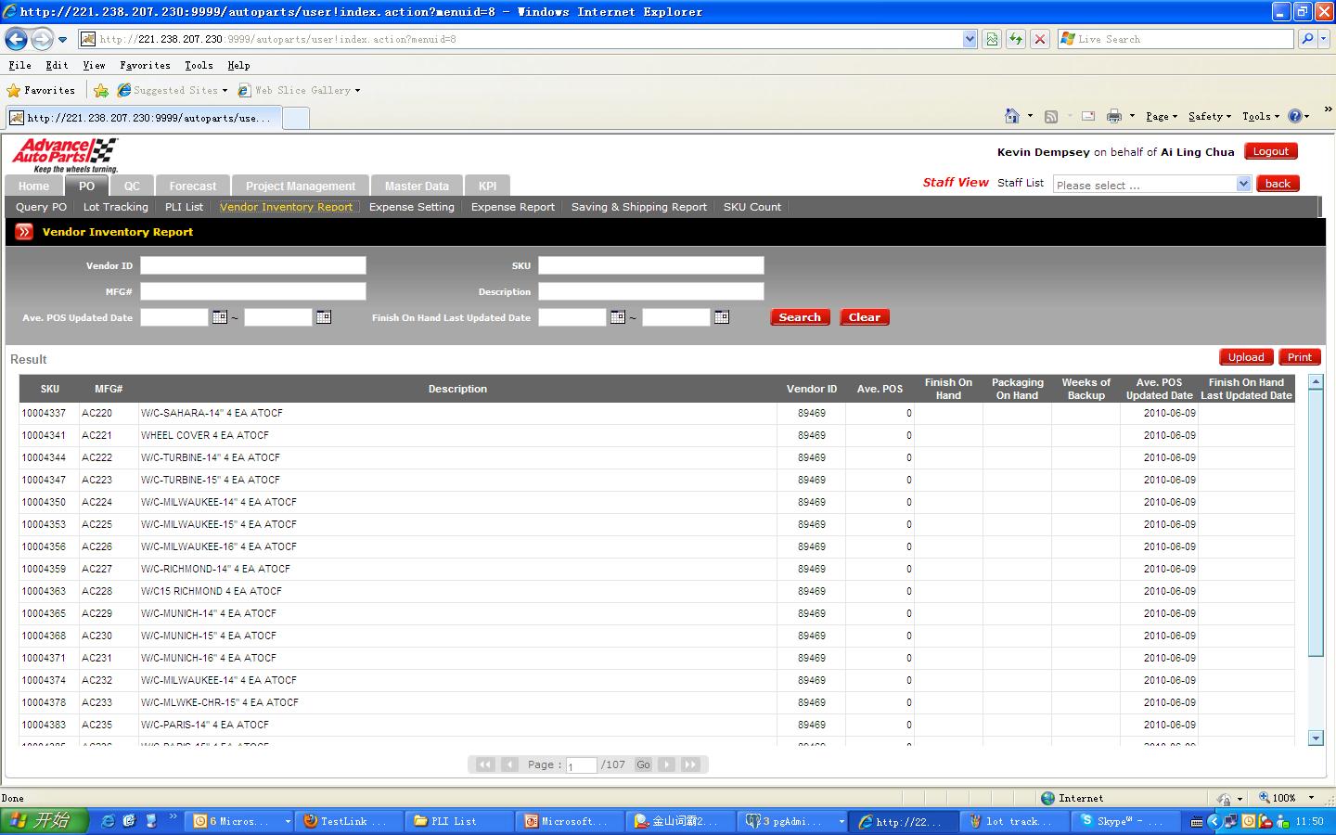The image size is (1336, 835).
Task: Click the results table vertical scrollbar
Action: [1315, 520]
